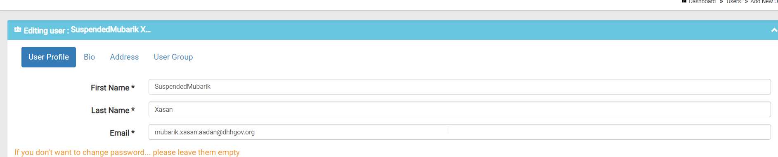Click the separator arrow between Dashboard and Users

coord(721,2)
